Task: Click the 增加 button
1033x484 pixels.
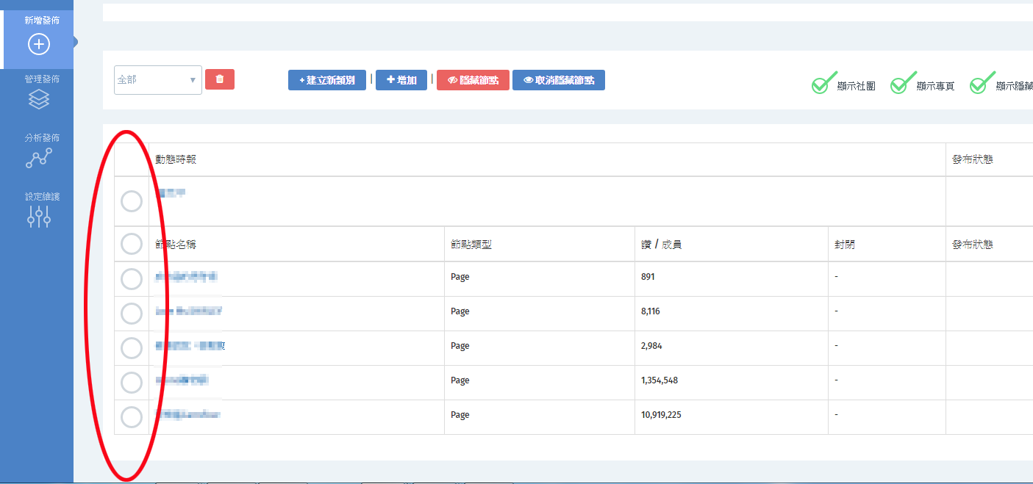Action: tap(401, 80)
